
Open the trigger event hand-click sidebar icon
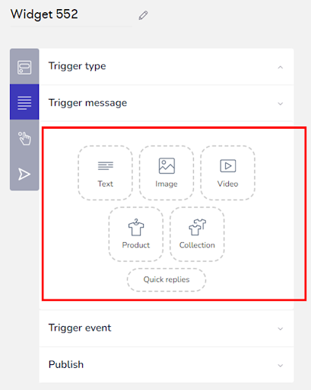[x=24, y=138]
